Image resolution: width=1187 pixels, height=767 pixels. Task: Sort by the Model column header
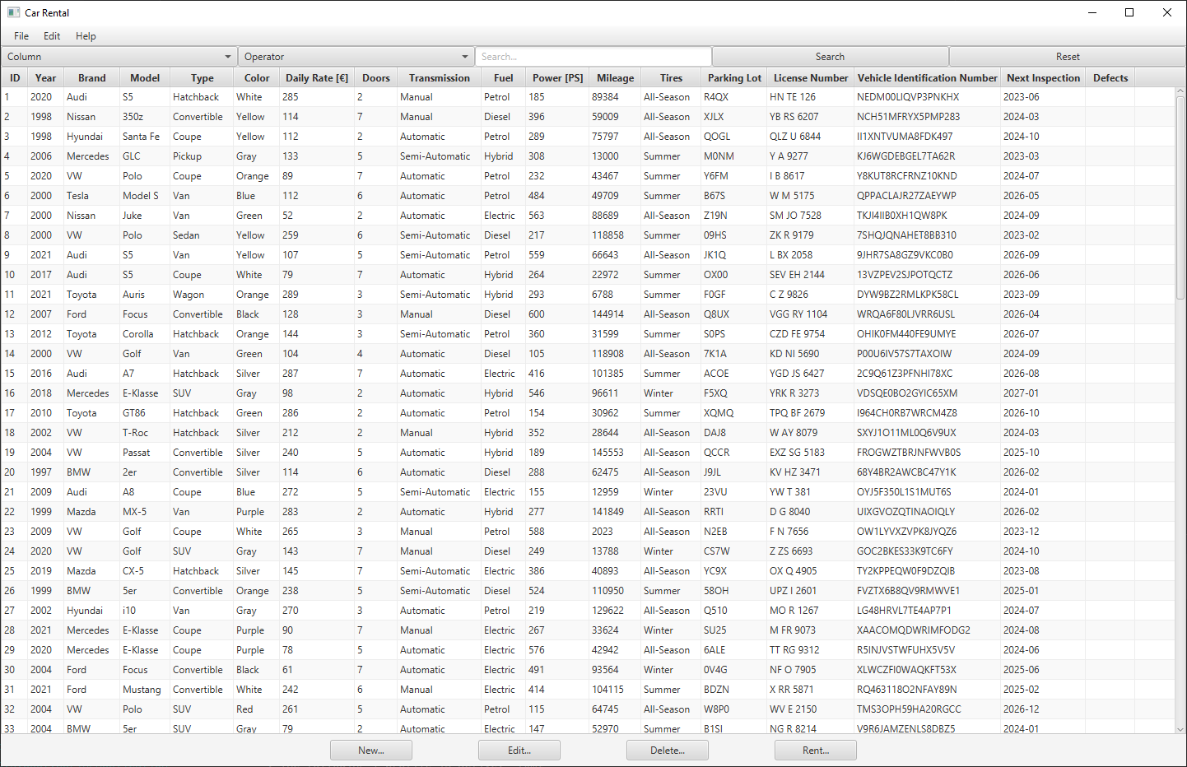(145, 78)
